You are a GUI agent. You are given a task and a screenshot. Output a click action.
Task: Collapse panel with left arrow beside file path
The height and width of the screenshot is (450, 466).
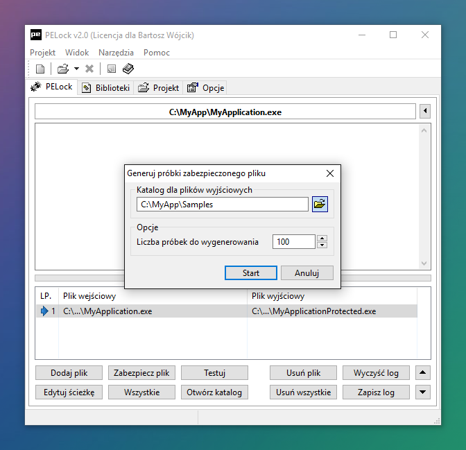point(425,112)
